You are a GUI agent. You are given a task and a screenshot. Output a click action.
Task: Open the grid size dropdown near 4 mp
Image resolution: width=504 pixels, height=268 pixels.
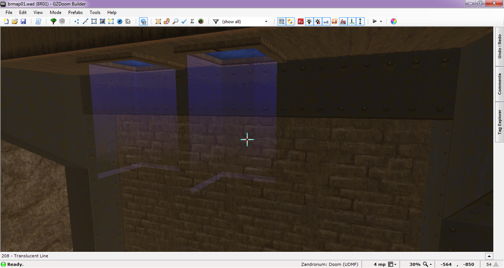tap(392, 264)
